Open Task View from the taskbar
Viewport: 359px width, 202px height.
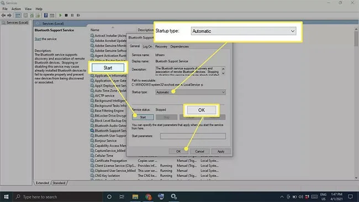point(122,196)
